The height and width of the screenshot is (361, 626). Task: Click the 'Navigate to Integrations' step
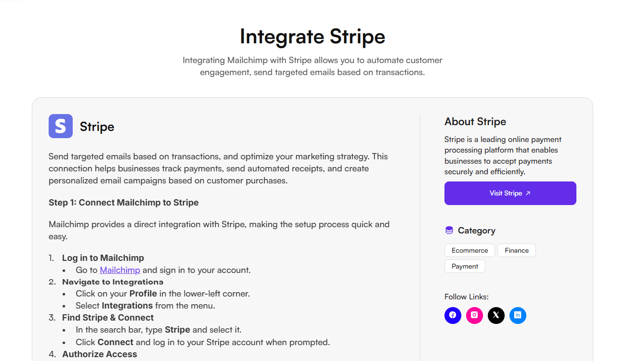click(113, 282)
